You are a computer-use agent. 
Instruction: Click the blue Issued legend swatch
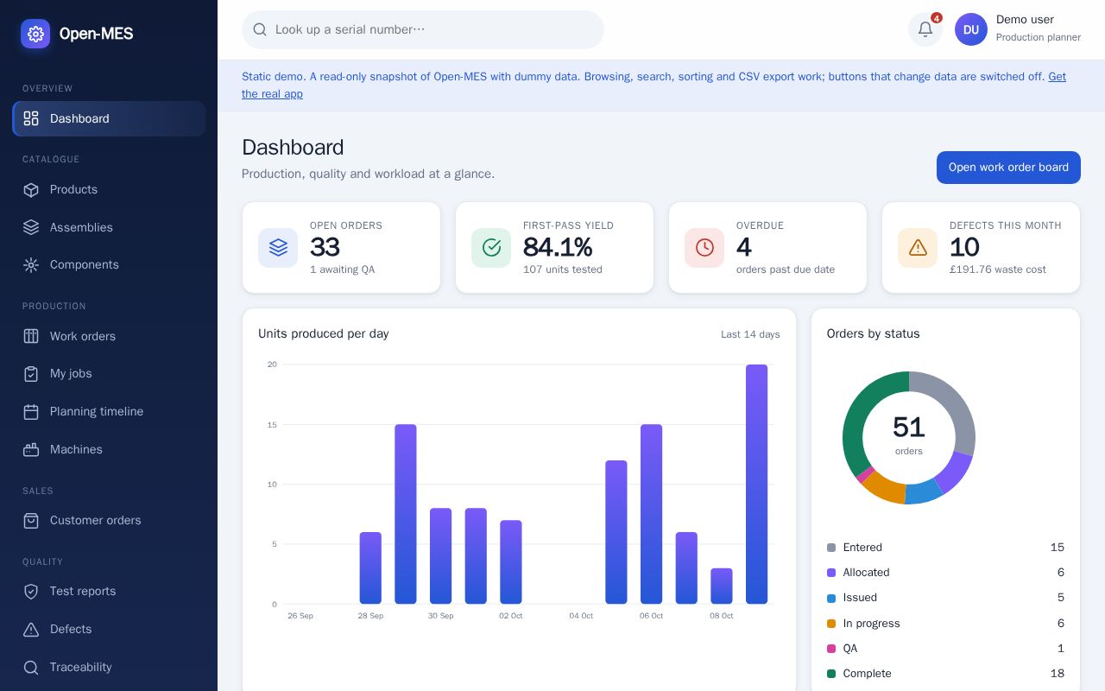click(x=831, y=598)
